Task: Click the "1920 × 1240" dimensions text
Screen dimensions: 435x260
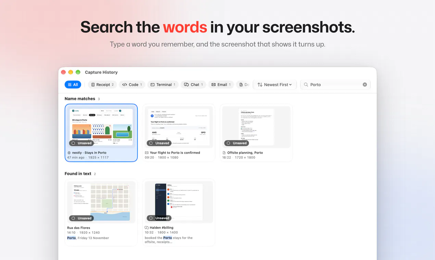Action: (89, 233)
